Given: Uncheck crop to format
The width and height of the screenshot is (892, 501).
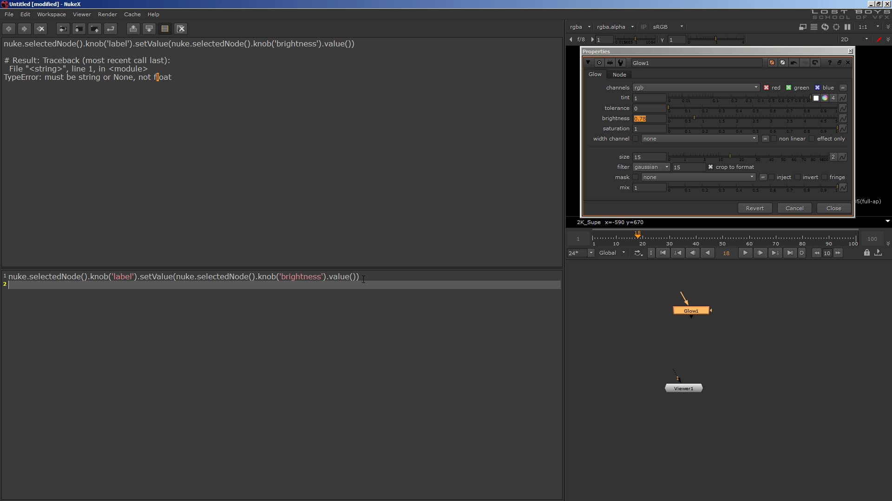Looking at the screenshot, I should [711, 167].
